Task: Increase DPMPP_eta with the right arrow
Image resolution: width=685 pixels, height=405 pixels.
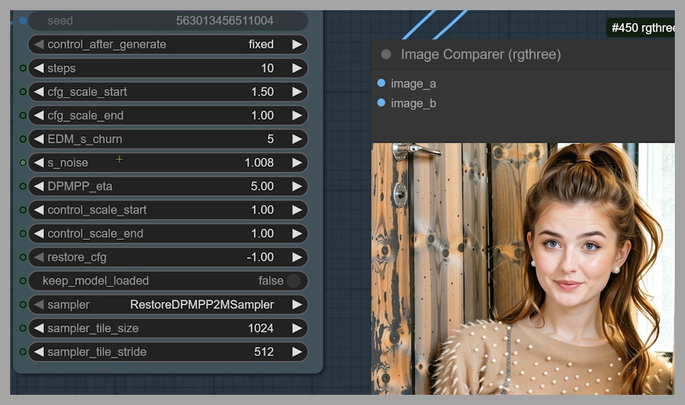Action: tap(296, 186)
